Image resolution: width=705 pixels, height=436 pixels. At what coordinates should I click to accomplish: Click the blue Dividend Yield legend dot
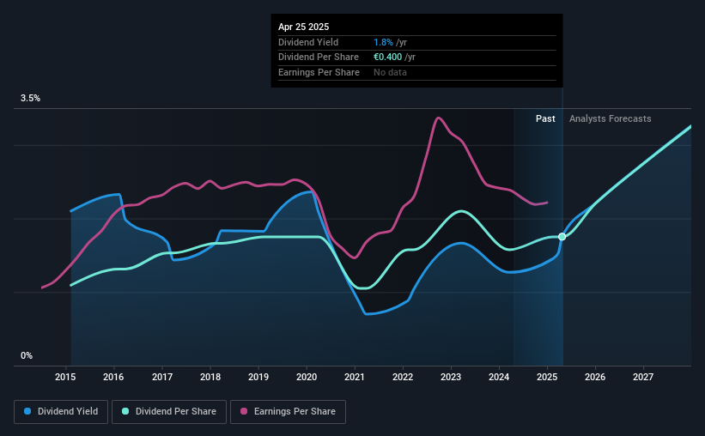pos(27,411)
